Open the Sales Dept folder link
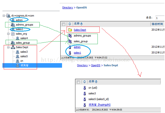This screenshot has height=113, width=165. tap(80, 30)
